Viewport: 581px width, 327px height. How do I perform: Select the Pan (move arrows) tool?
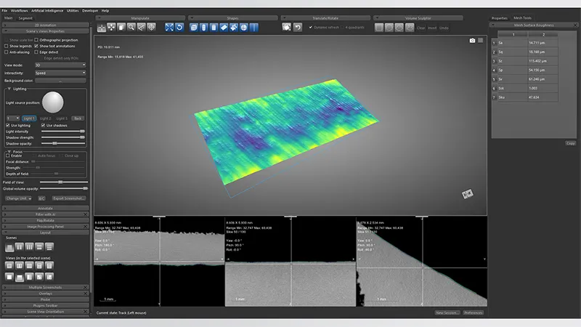[x=111, y=28]
